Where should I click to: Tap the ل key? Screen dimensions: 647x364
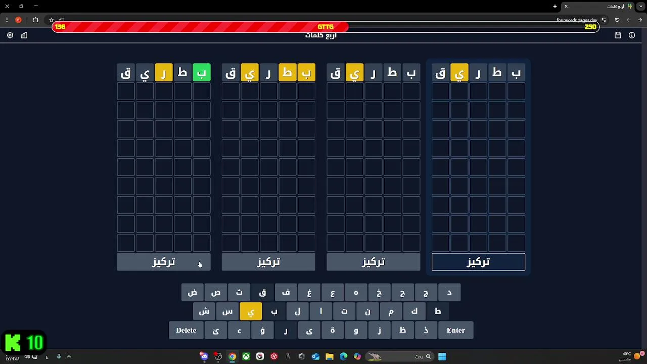coord(297,311)
